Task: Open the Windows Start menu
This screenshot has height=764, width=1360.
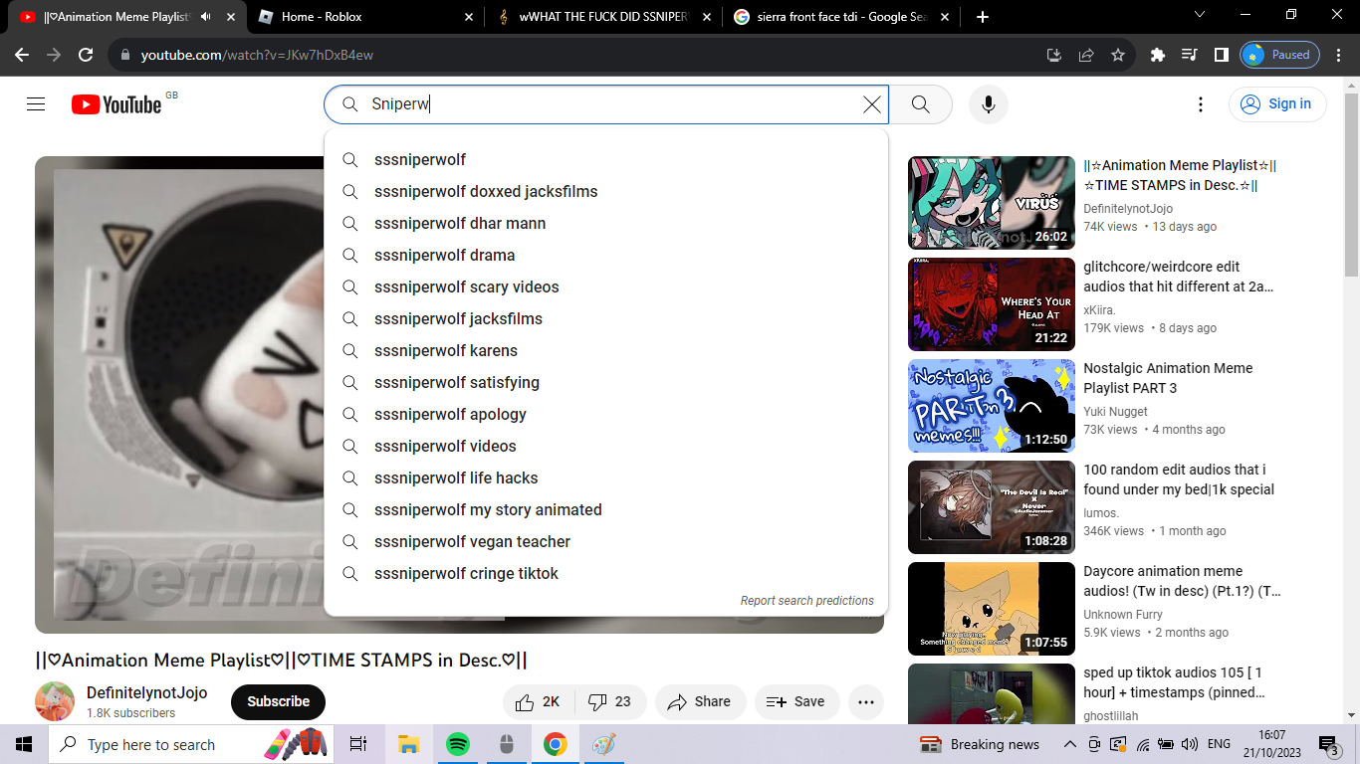Action: (x=24, y=744)
